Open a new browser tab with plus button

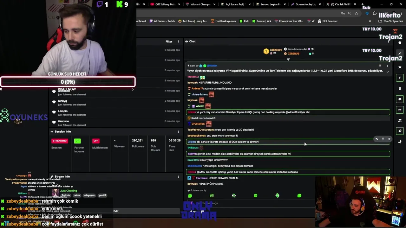[x=363, y=4]
